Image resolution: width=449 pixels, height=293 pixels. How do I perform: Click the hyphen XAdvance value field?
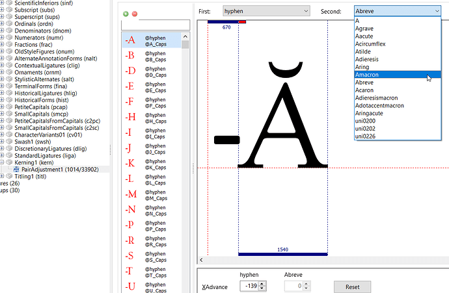coord(249,286)
